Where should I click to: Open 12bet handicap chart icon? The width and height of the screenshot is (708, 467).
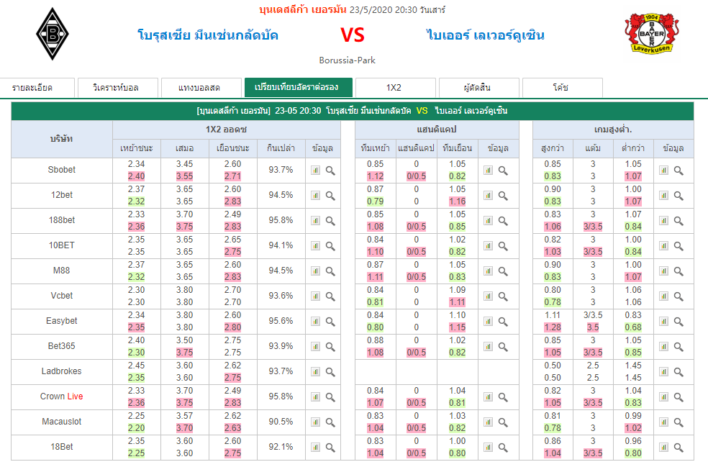[488, 196]
